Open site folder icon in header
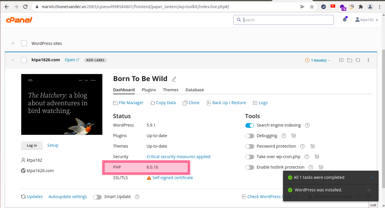This screenshot has width=385, height=208. (x=350, y=60)
